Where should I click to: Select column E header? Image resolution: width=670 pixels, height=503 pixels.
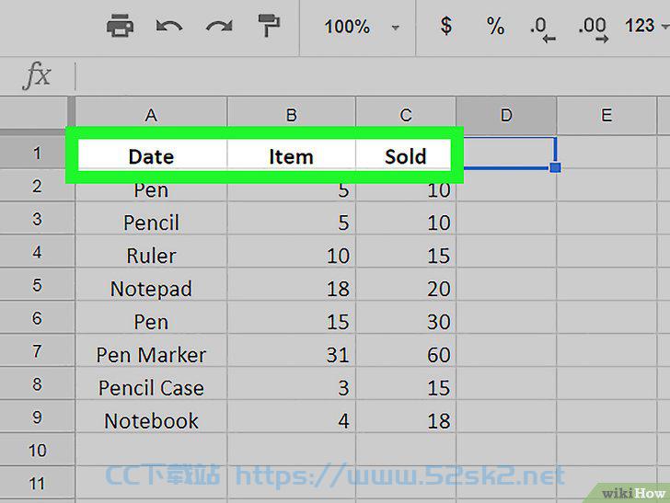(x=606, y=115)
